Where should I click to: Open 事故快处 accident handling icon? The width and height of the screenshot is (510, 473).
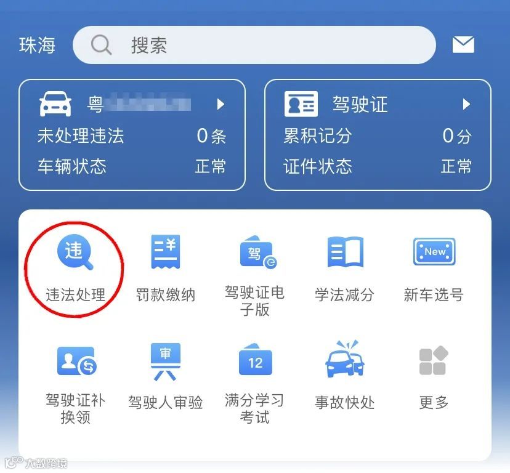coord(345,358)
